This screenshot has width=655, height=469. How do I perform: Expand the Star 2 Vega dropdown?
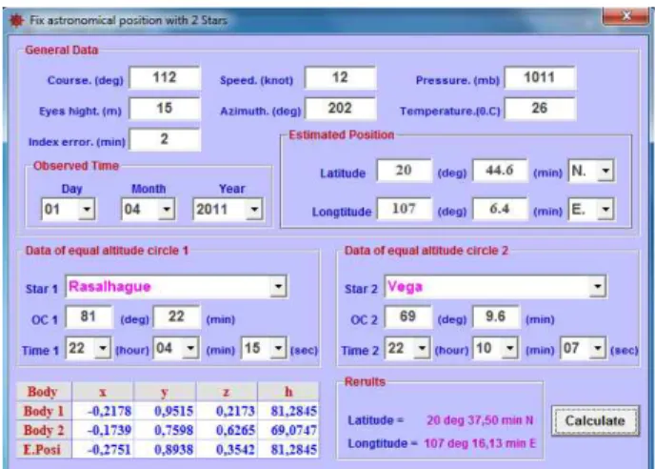[598, 287]
